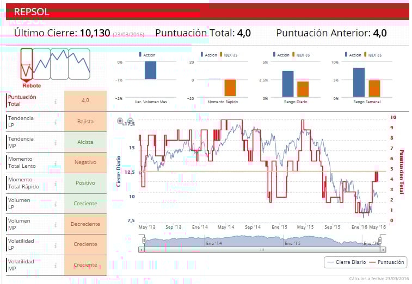The height and width of the screenshot is (284, 412).
Task: Click the date (23/03/2016) next to Último Cierre
Action: click(x=128, y=34)
